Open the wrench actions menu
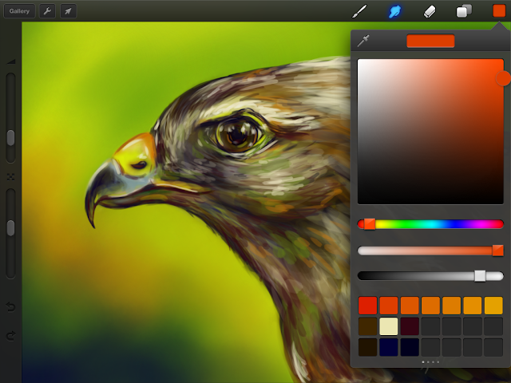Screen dimensions: 511x383 point(47,11)
